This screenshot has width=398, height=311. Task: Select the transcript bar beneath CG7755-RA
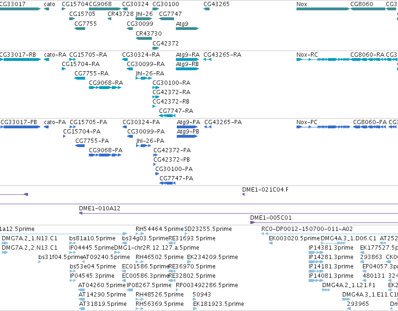coord(80,78)
